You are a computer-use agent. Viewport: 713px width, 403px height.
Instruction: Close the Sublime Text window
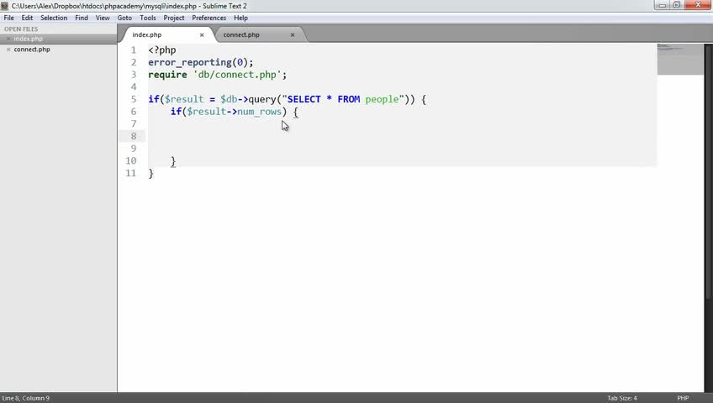coord(698,5)
